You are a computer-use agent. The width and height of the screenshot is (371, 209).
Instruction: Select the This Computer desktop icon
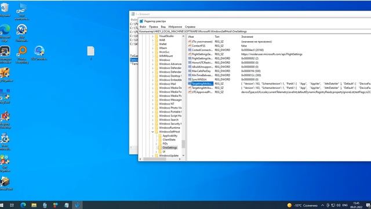(22, 12)
